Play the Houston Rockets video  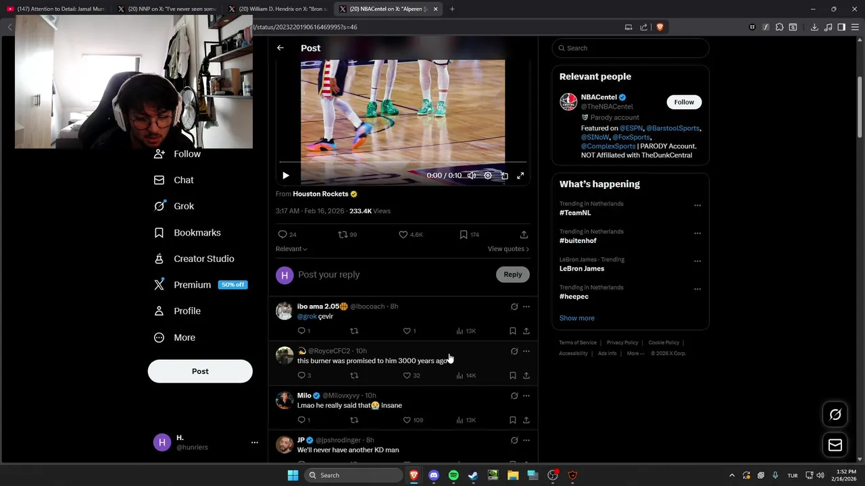(x=285, y=175)
